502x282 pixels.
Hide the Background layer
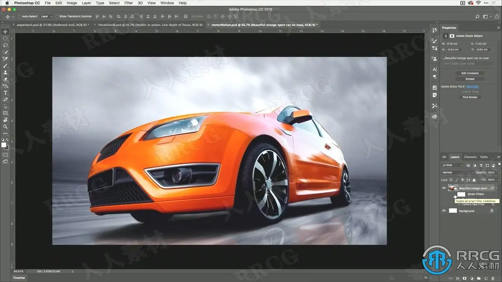pyautogui.click(x=444, y=211)
